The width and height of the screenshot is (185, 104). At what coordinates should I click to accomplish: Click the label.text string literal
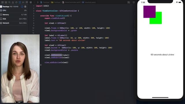(x=72, y=40)
